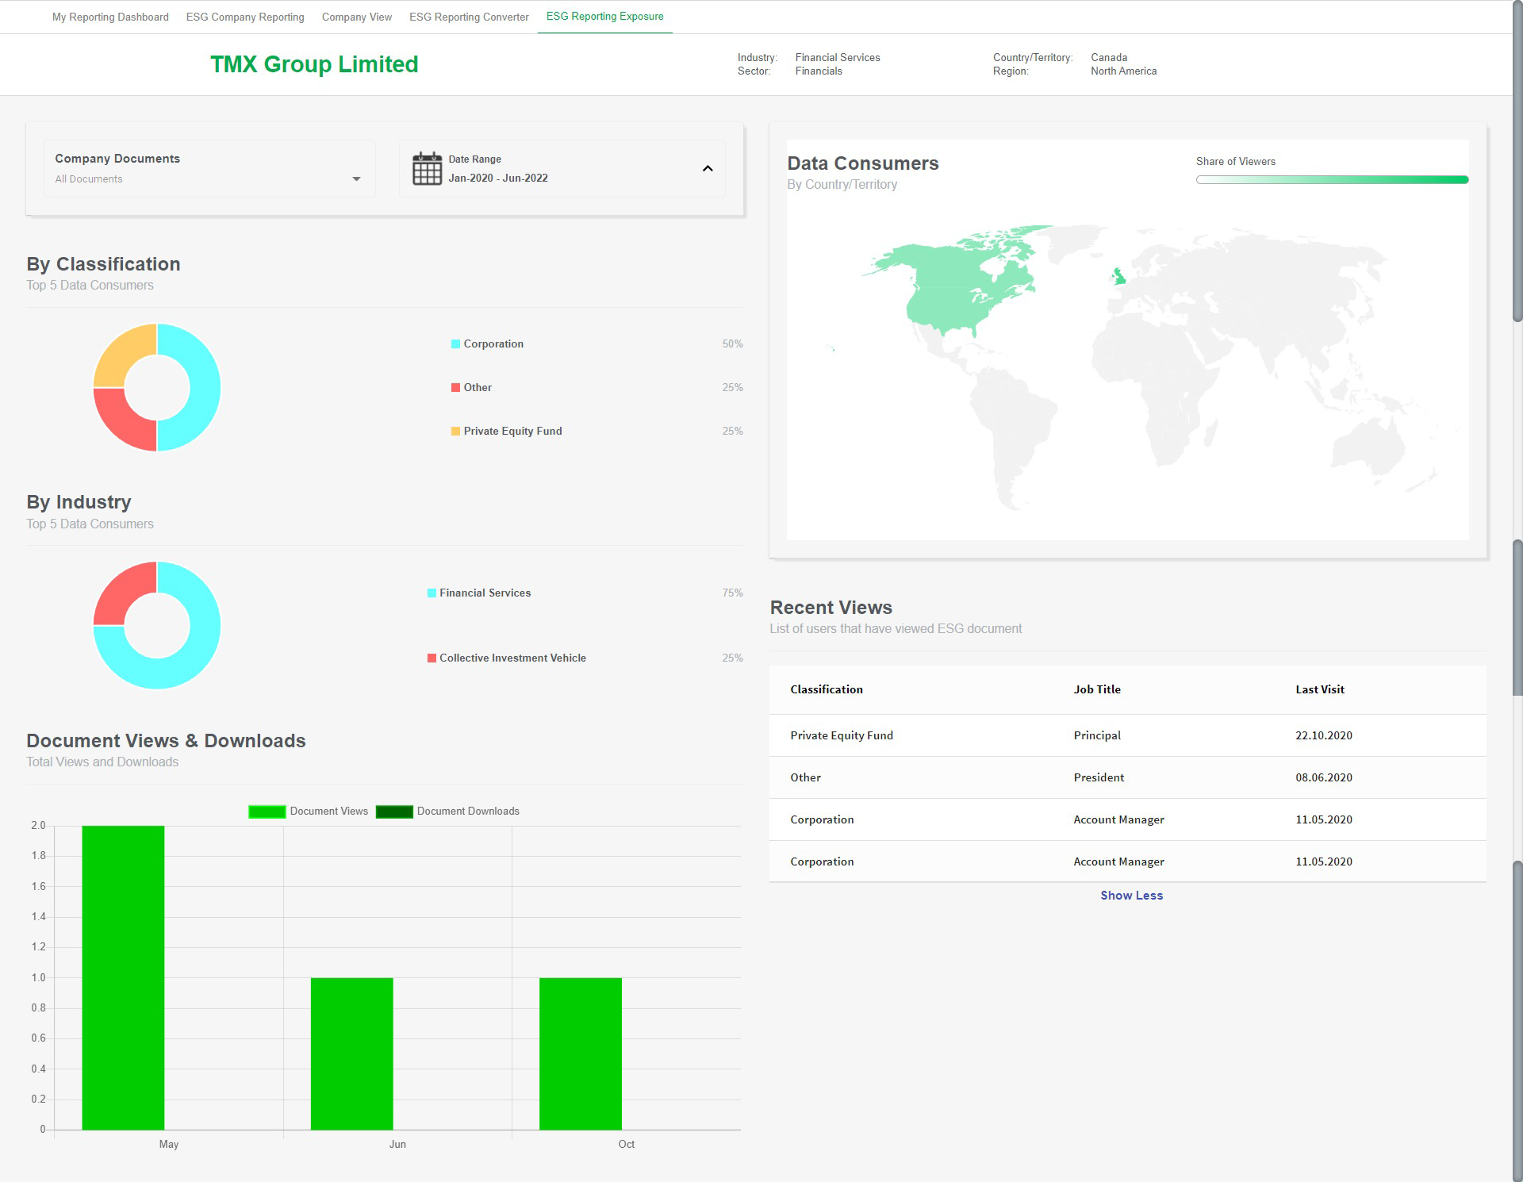The image size is (1523, 1182).
Task: Click the 08.06.2020 last visit date
Action: (1324, 777)
